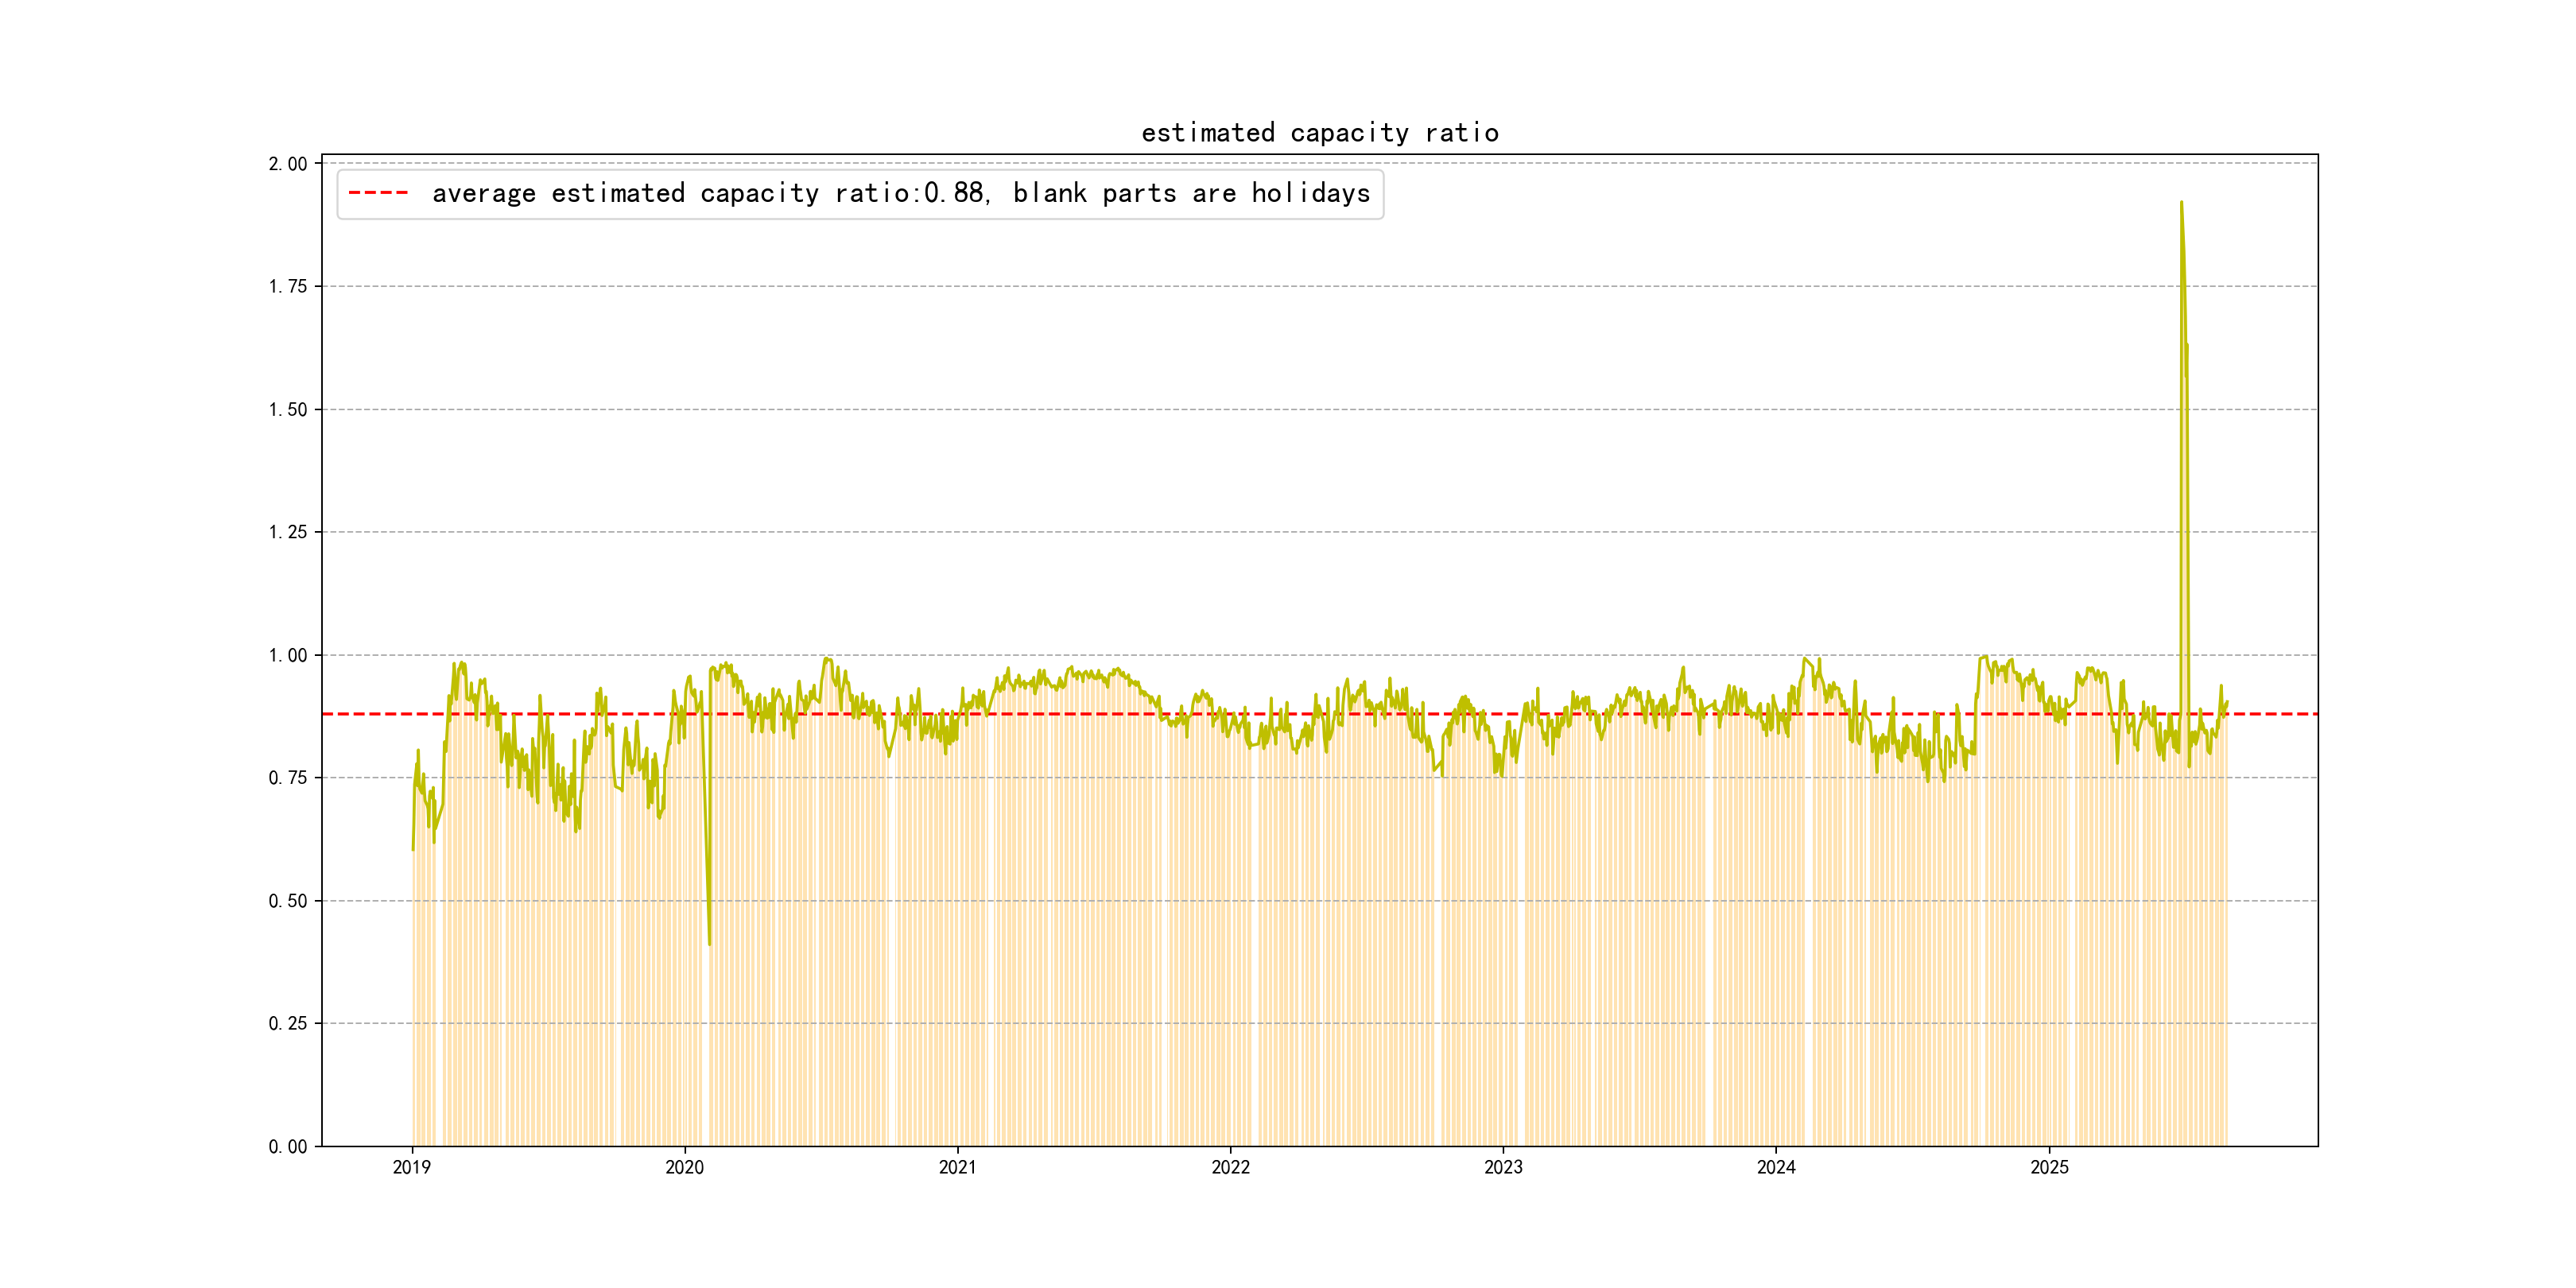Click the 0.75 y-axis tick label
This screenshot has width=2576, height=1288.
(288, 778)
